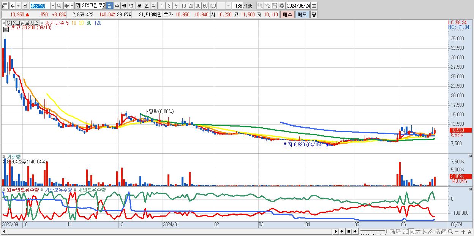Click the 외국인보유수량 legend label
474x236 pixels.
pyautogui.click(x=22, y=189)
